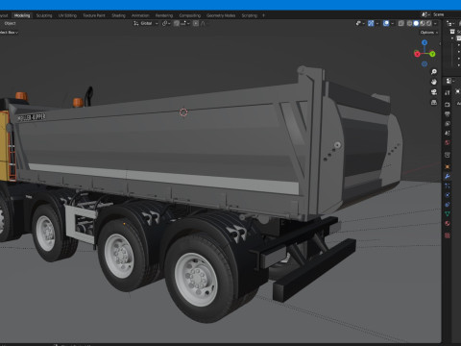This screenshot has height=346, width=461.
Task: Open the snapping options dropdown
Action: point(185,23)
